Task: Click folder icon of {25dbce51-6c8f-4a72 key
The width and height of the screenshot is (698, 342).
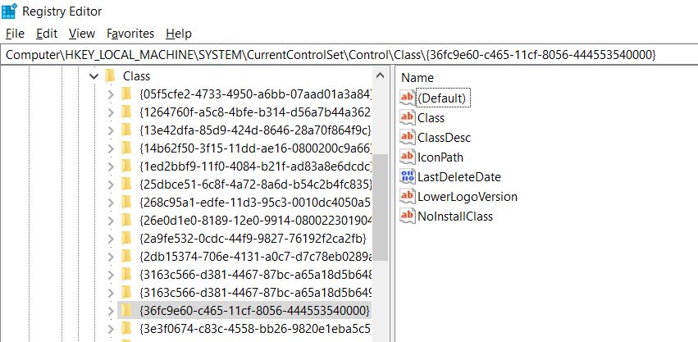Action: point(126,184)
